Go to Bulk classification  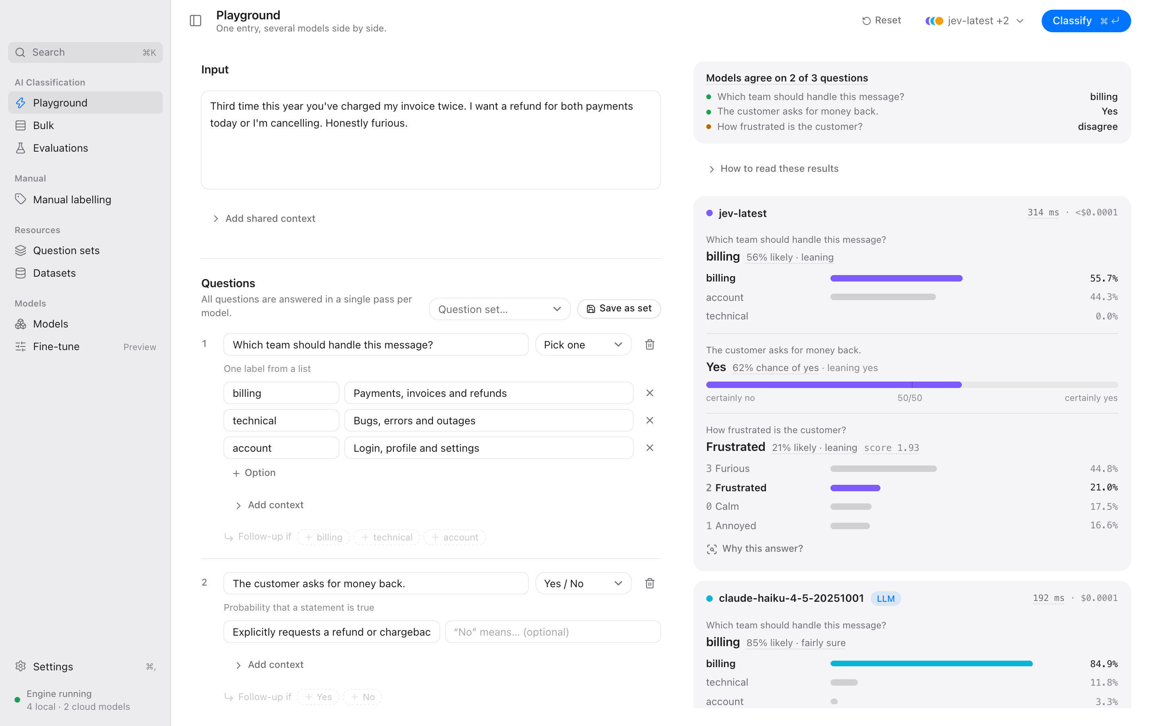click(85, 125)
